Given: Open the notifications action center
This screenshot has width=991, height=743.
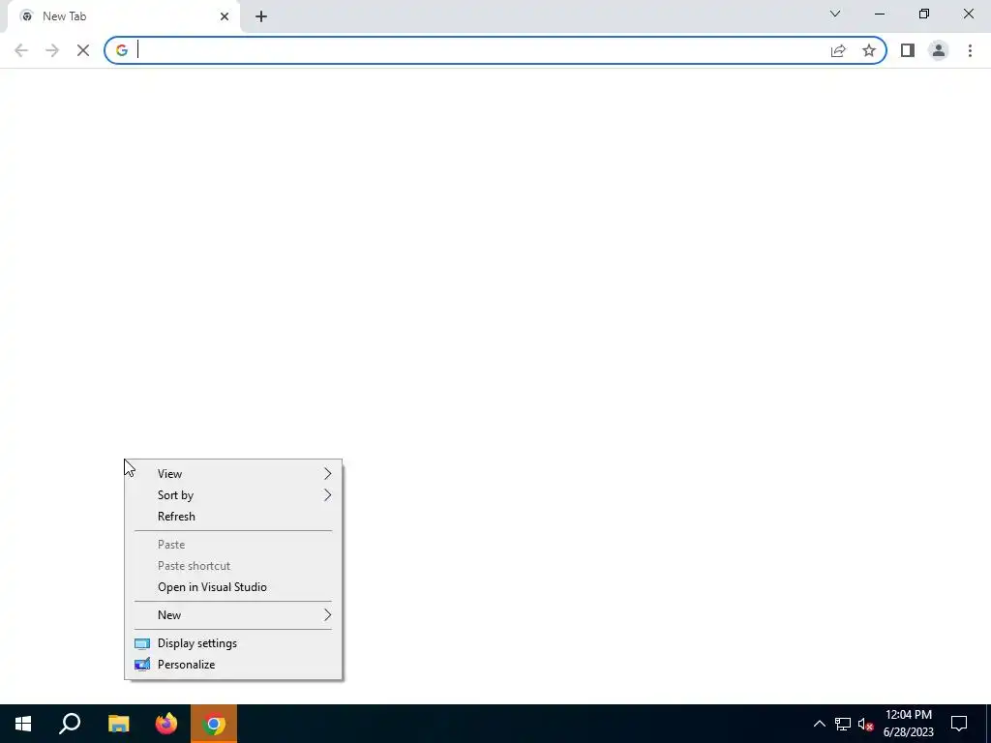Looking at the screenshot, I should (x=959, y=724).
